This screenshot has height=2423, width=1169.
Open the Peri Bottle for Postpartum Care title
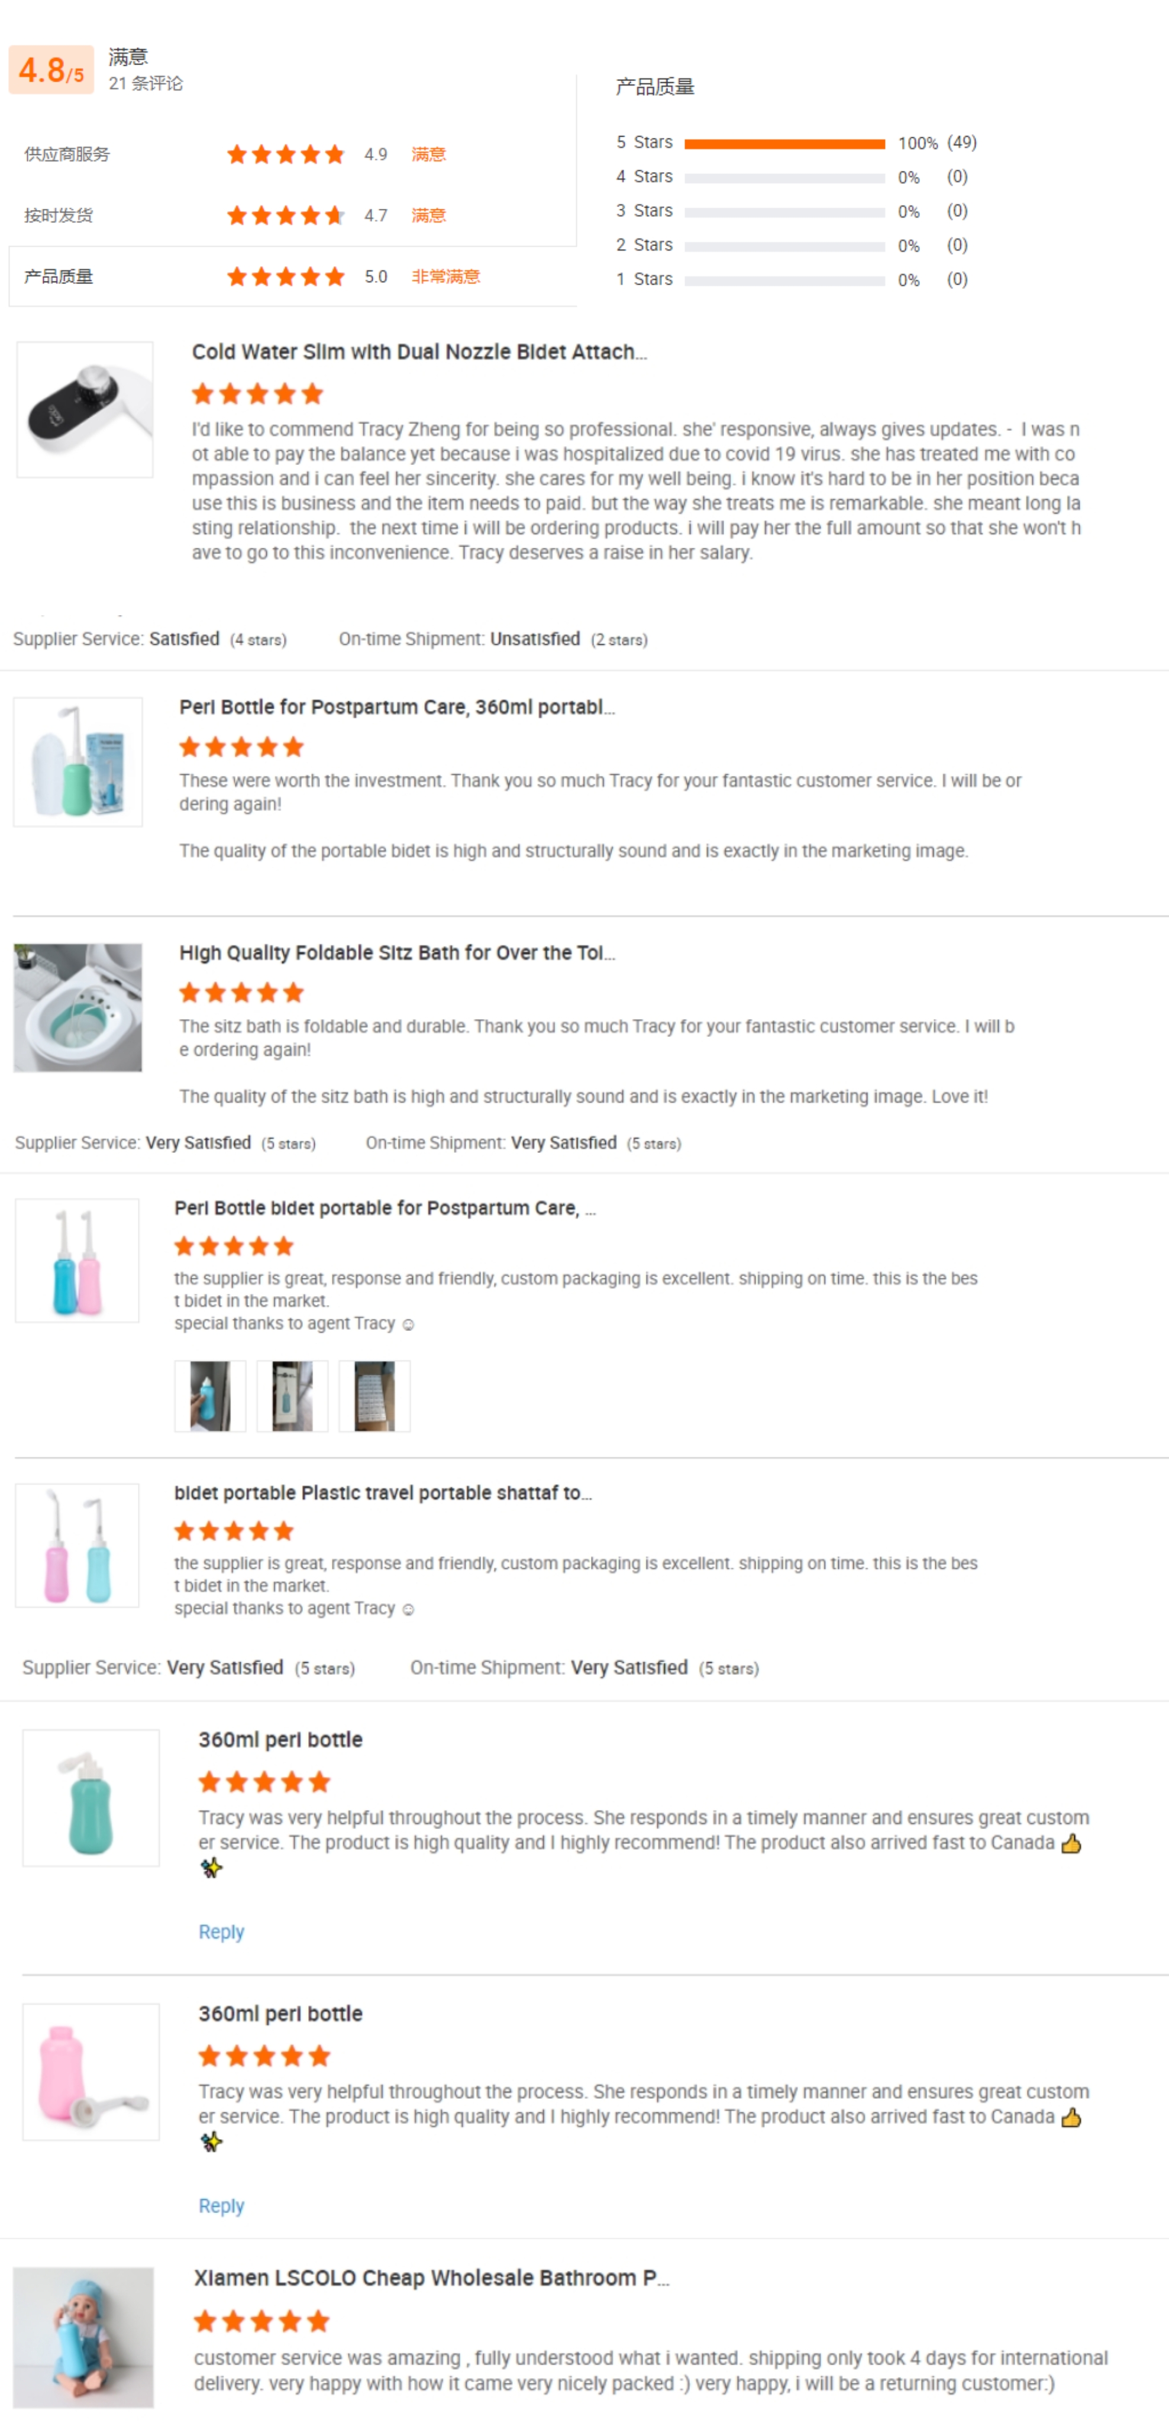[396, 707]
